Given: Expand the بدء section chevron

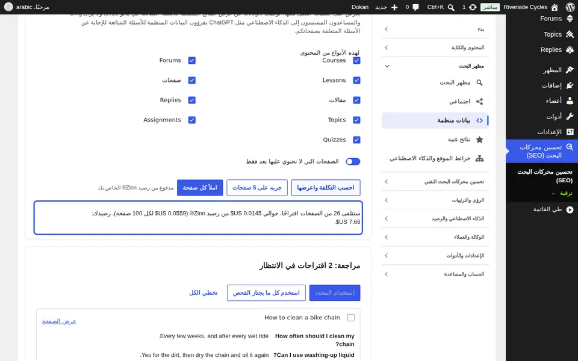Looking at the screenshot, I should (x=387, y=29).
